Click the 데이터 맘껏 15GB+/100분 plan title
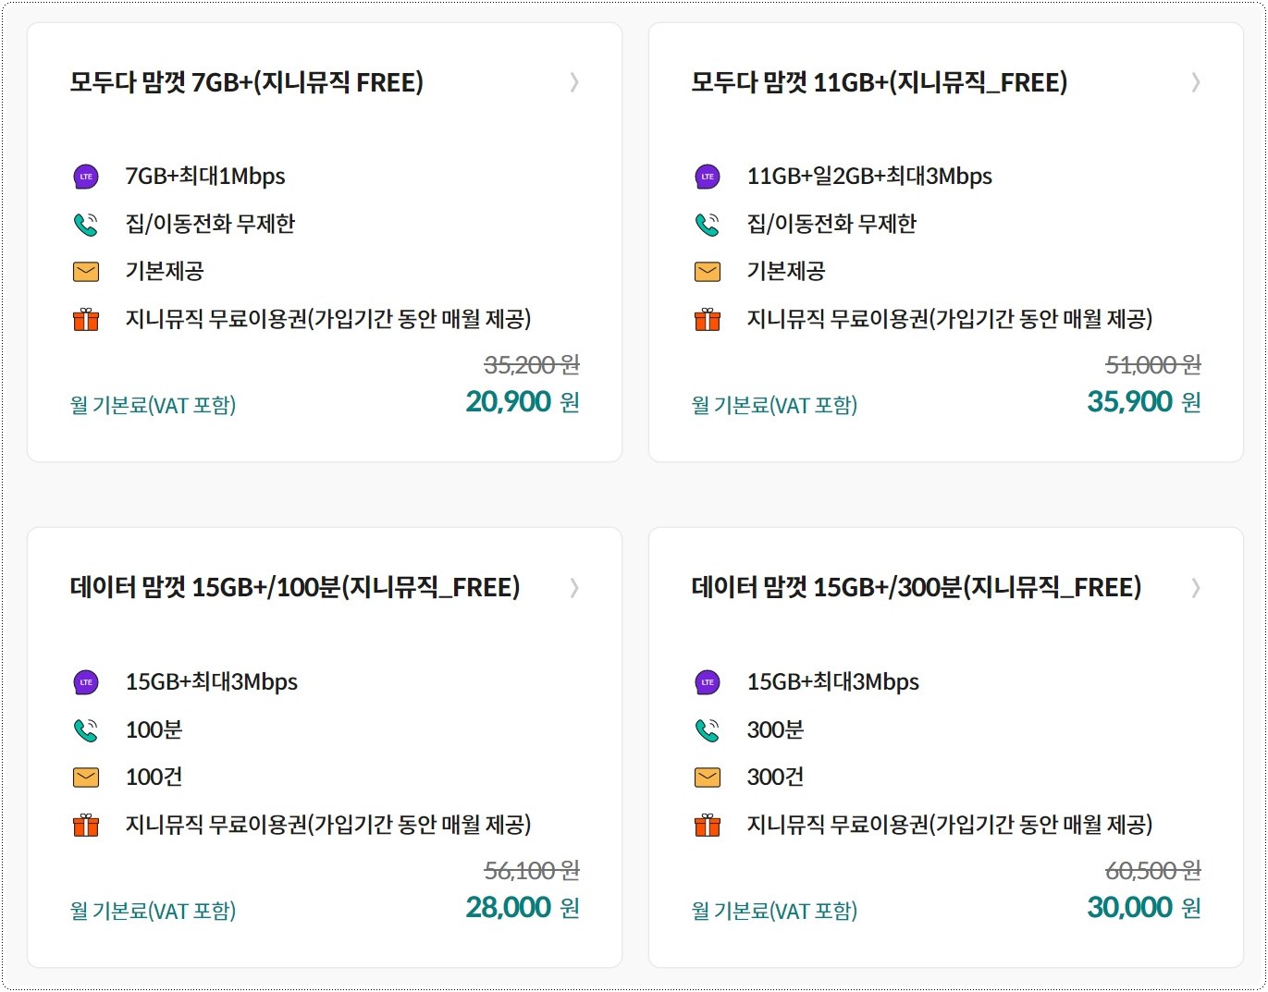 (296, 587)
